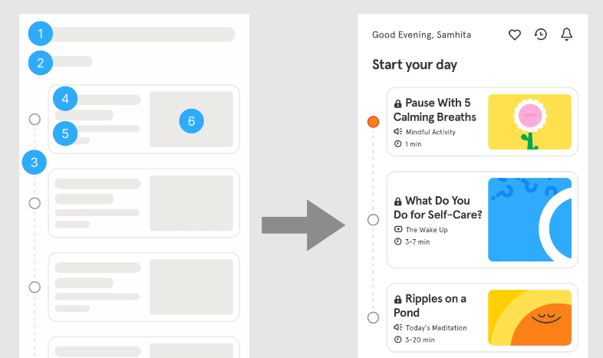Click the numbered marker 2 badge

pos(41,62)
